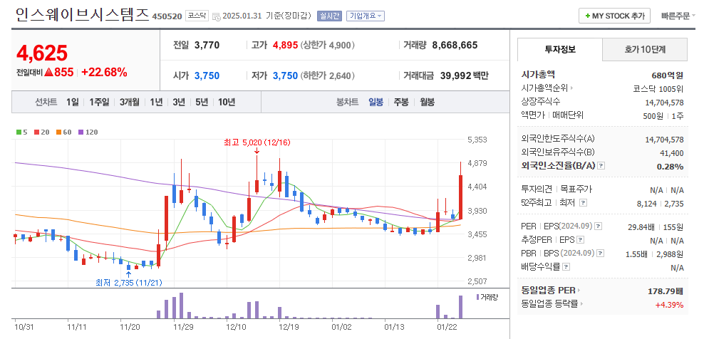Open the 시가총액순위 link
Image resolution: width=704 pixels, height=339 pixels.
[x=547, y=88]
